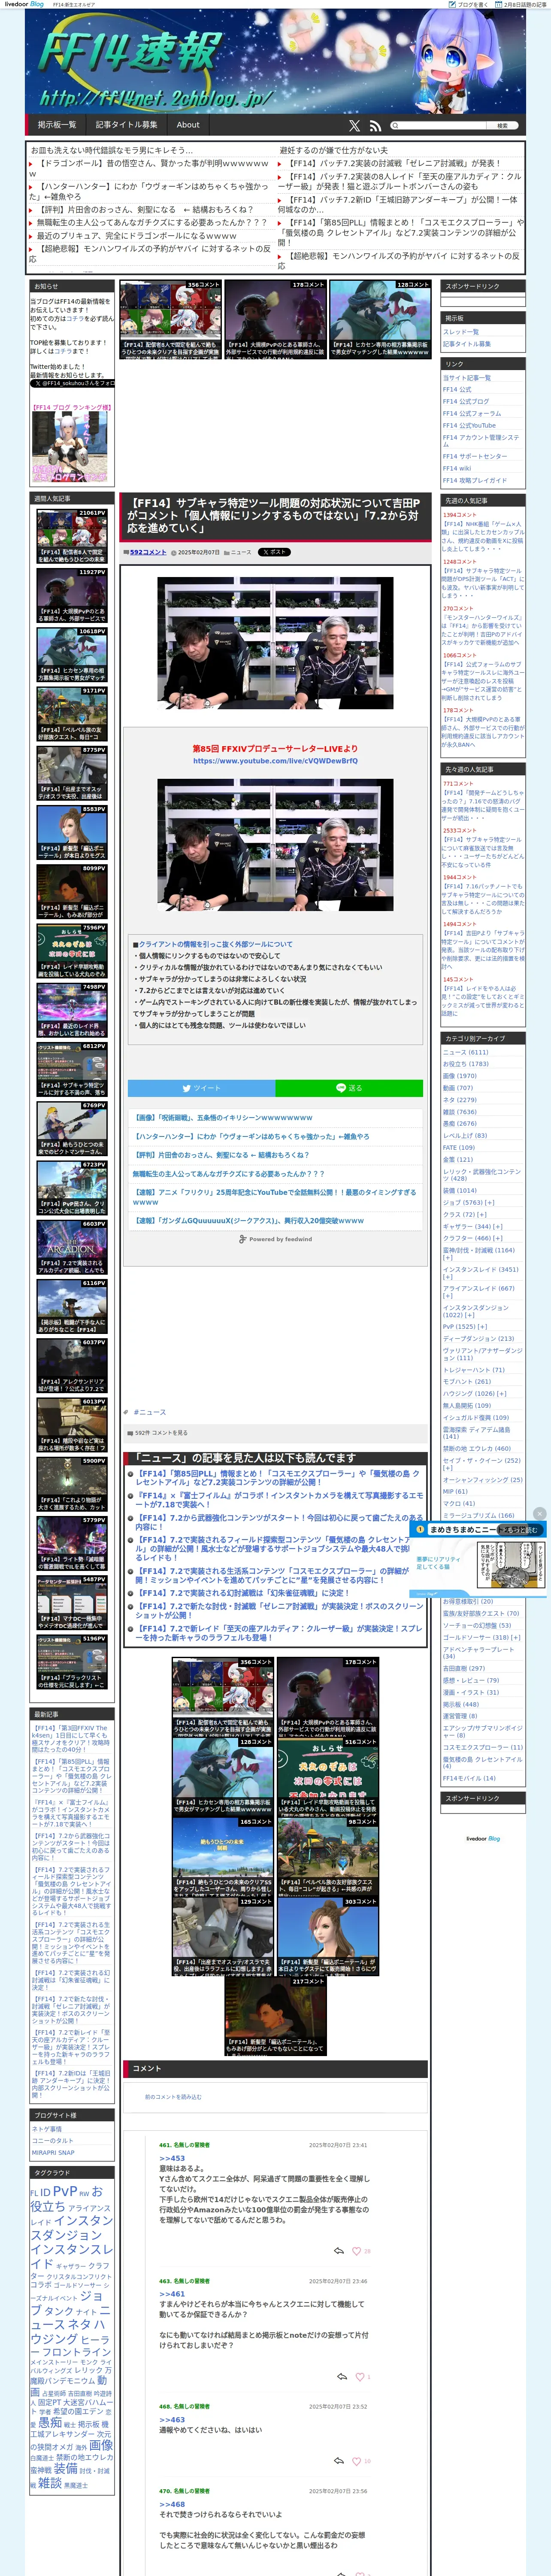
Task: Open the >>468 anchor in comment 470
Action: coord(172,2504)
